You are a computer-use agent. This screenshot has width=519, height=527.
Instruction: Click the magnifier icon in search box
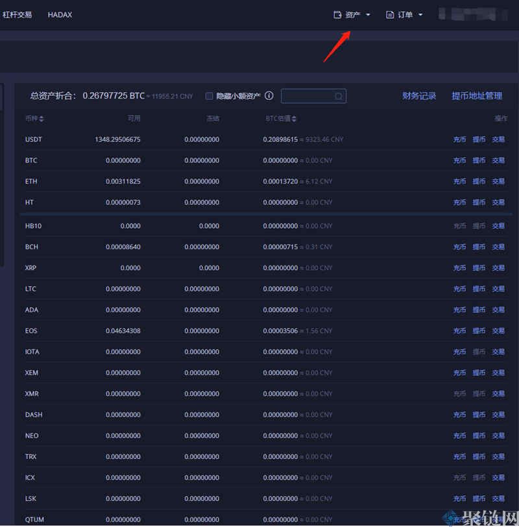pyautogui.click(x=338, y=97)
